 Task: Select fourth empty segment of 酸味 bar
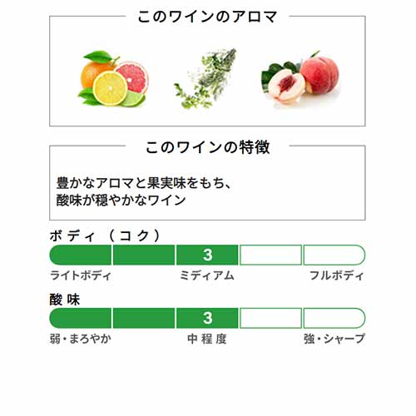point(270,318)
